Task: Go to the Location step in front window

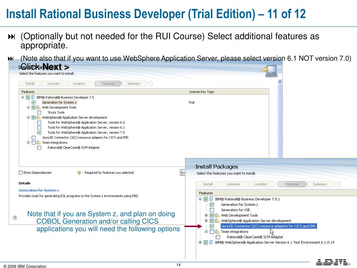Action: 261,184
